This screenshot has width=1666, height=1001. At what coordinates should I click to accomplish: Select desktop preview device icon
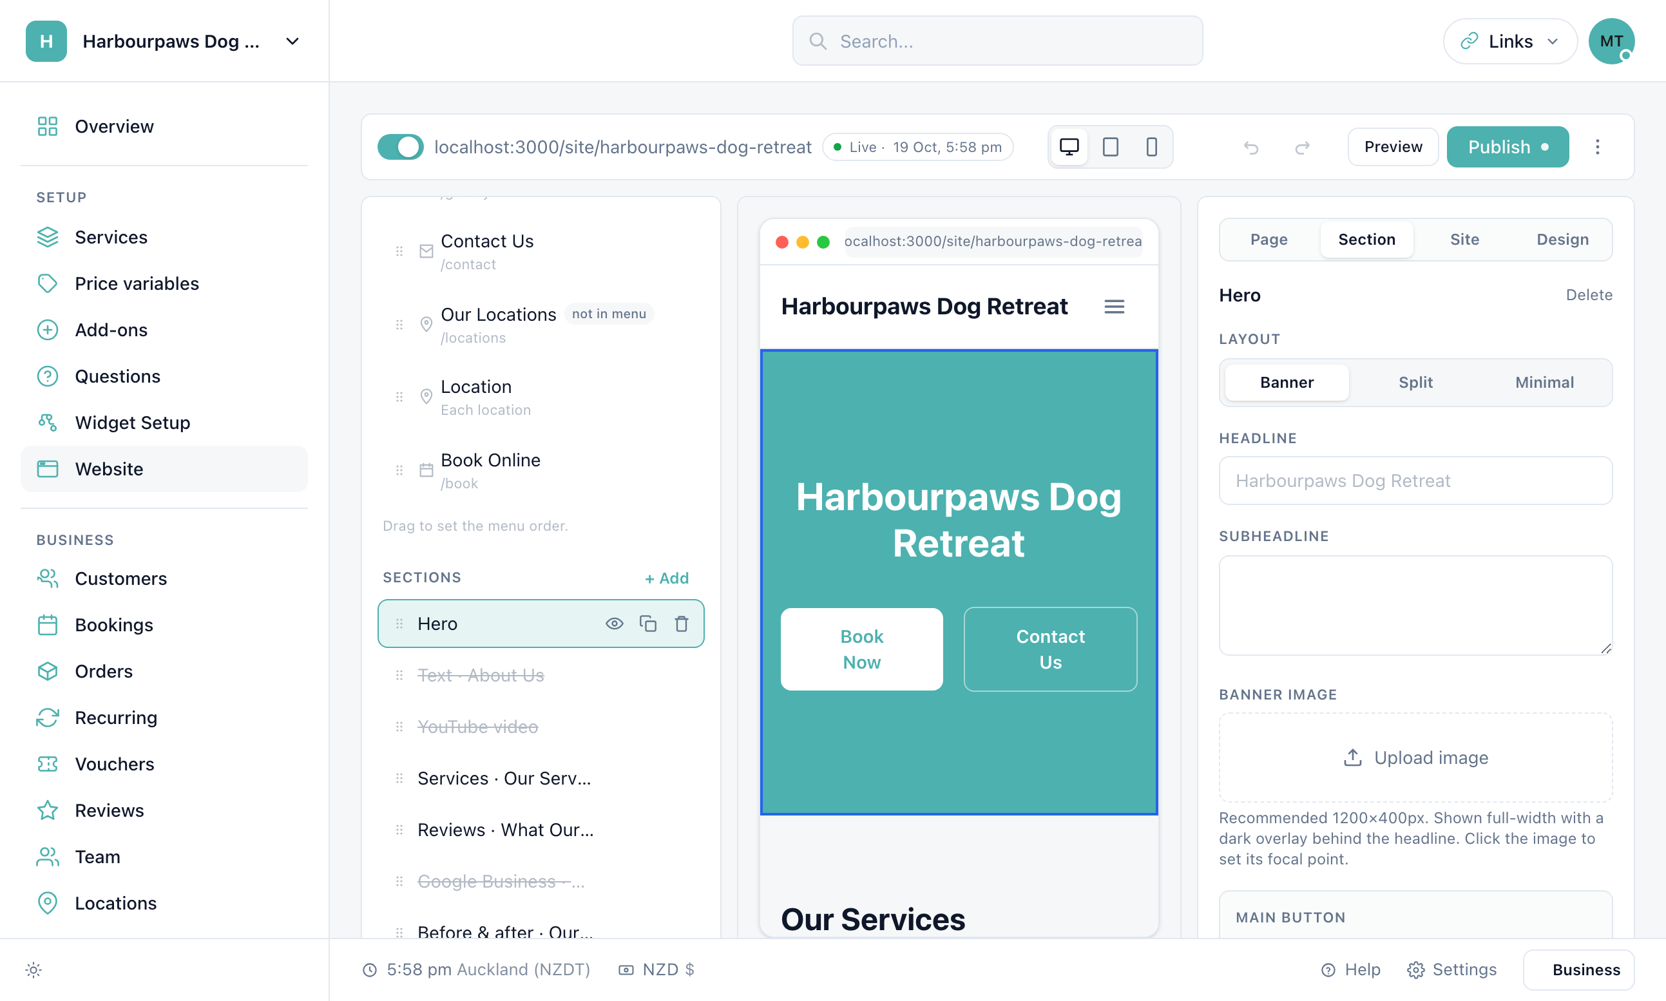[1069, 147]
